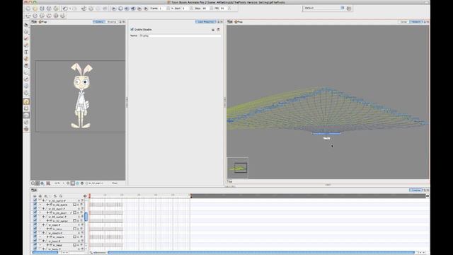
Task: Click the New scene icon in top toolbar
Action: pos(28,8)
